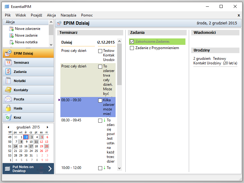The height and width of the screenshot is (183, 244).
Task: Click the Terminarz section header
Action: click(x=90, y=33)
